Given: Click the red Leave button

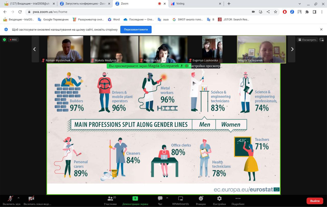Looking at the screenshot, I should pyautogui.click(x=315, y=201).
